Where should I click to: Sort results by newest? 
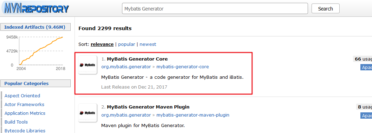148,44
